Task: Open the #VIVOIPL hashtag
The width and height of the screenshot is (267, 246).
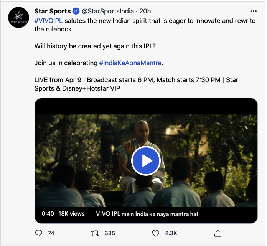Action: point(48,21)
